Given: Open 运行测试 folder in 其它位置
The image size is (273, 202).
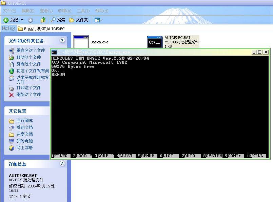Looking at the screenshot, I should click(24, 121).
